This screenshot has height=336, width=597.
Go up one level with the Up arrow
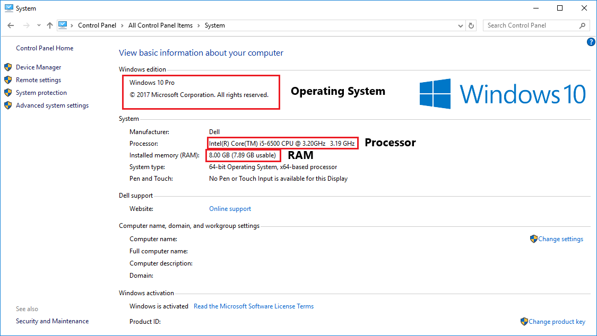[x=50, y=25]
